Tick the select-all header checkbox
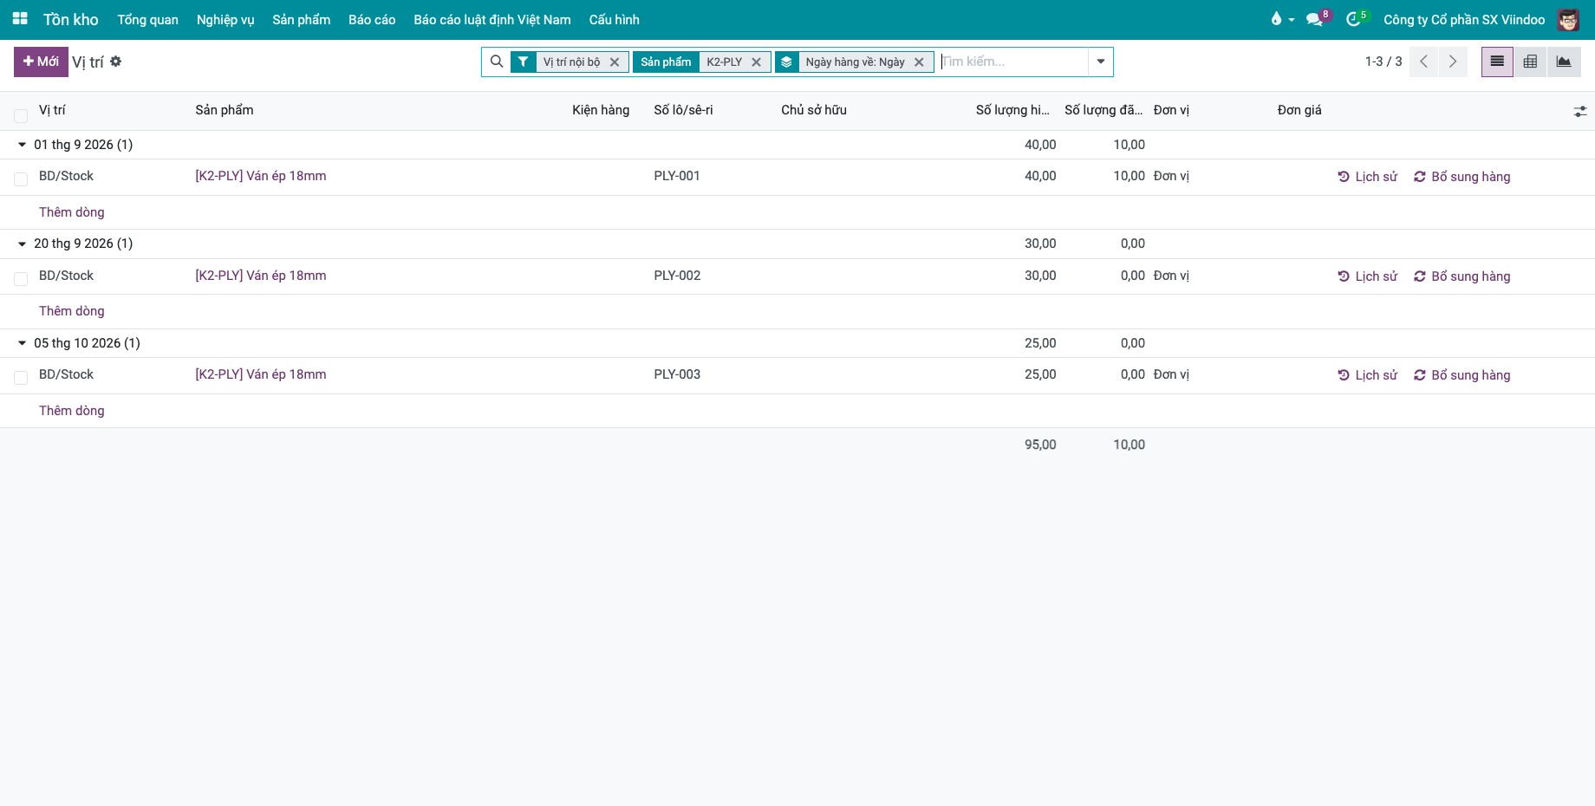 21,115
